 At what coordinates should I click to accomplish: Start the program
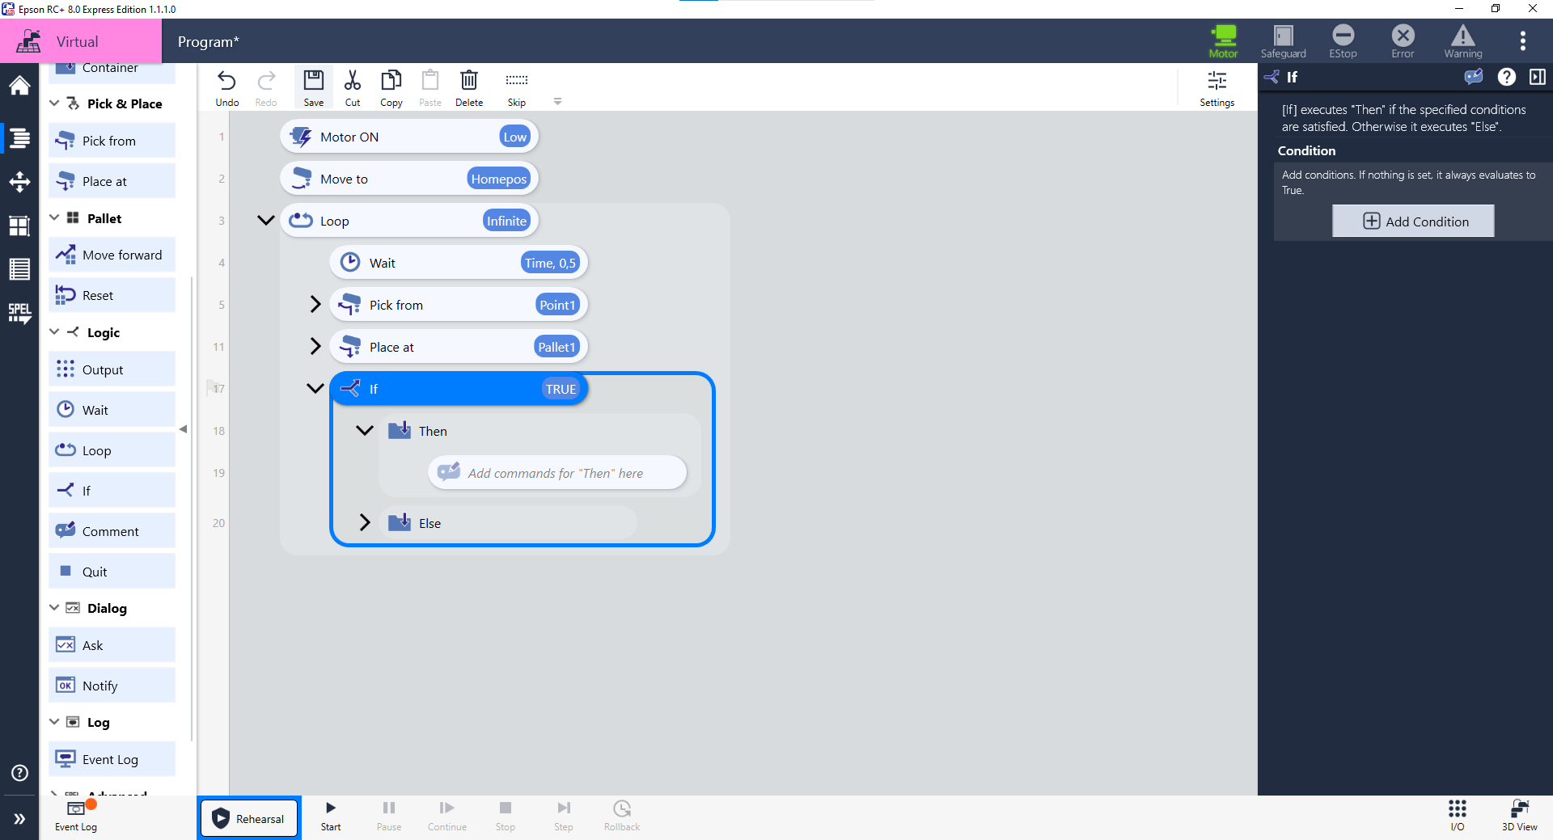tap(331, 816)
